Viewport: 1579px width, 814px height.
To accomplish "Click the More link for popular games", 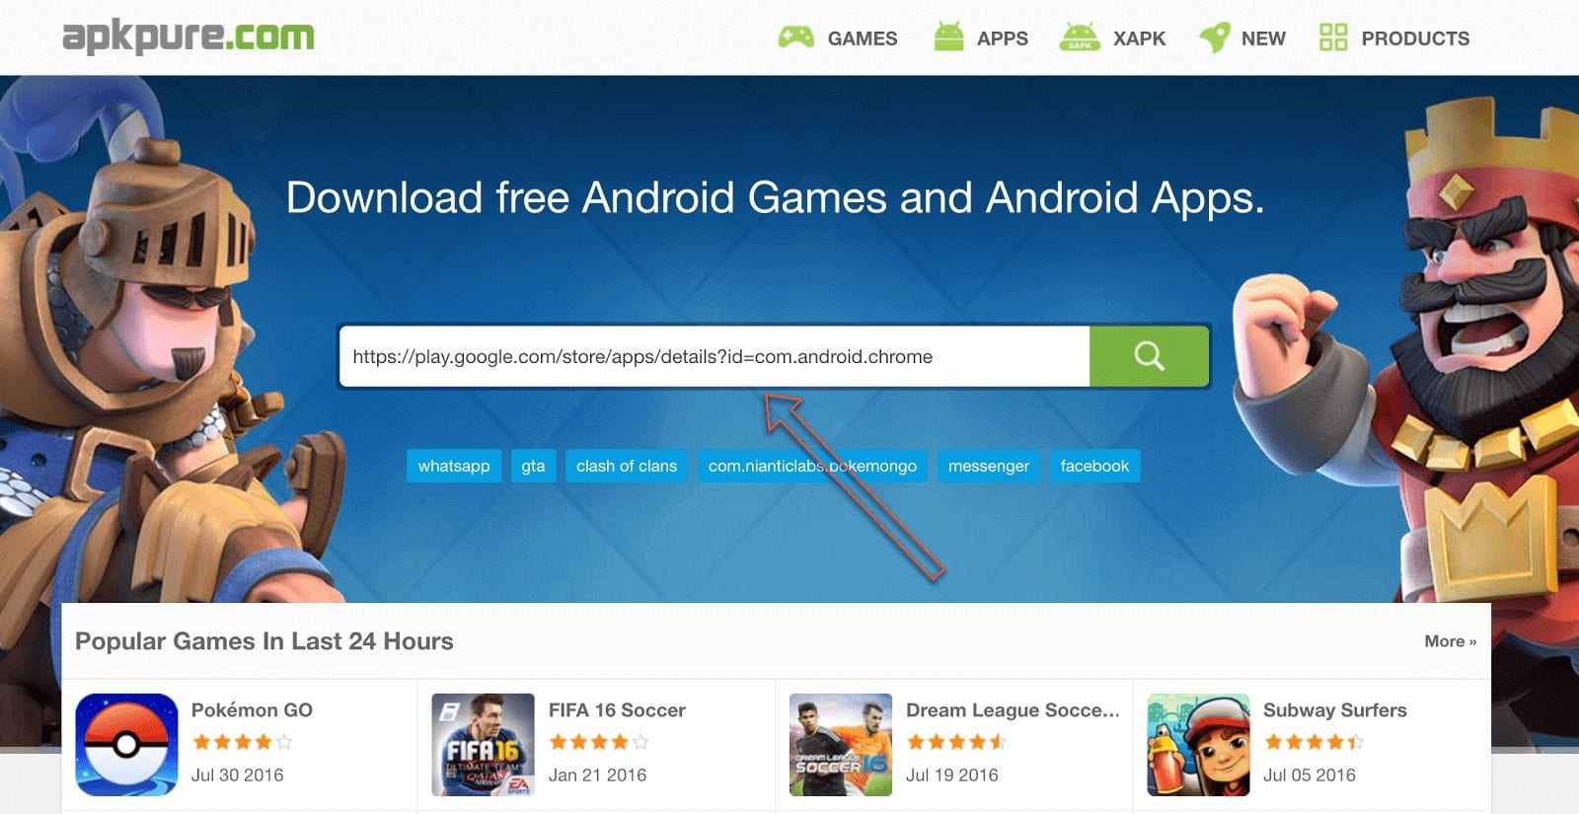I will tap(1450, 641).
